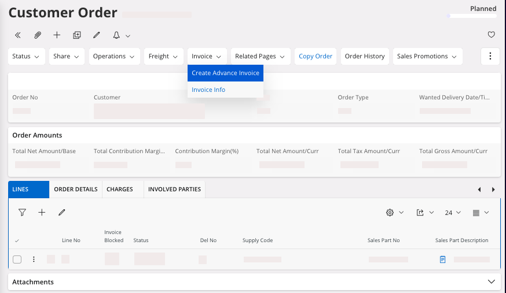The width and height of the screenshot is (506, 293).
Task: Click the double-chevron back navigation icon
Action: click(18, 35)
